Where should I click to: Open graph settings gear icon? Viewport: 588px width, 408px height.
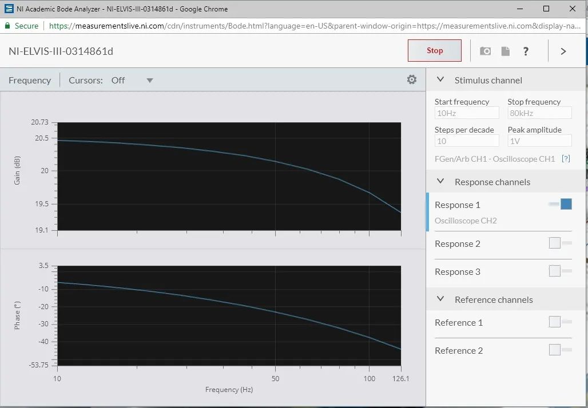point(412,79)
